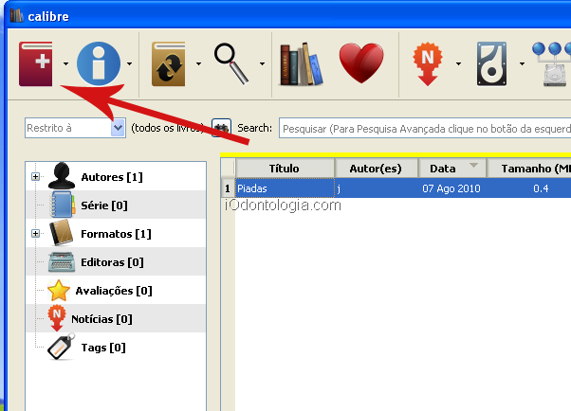Select Autores [1] in tag browser

coord(112,177)
